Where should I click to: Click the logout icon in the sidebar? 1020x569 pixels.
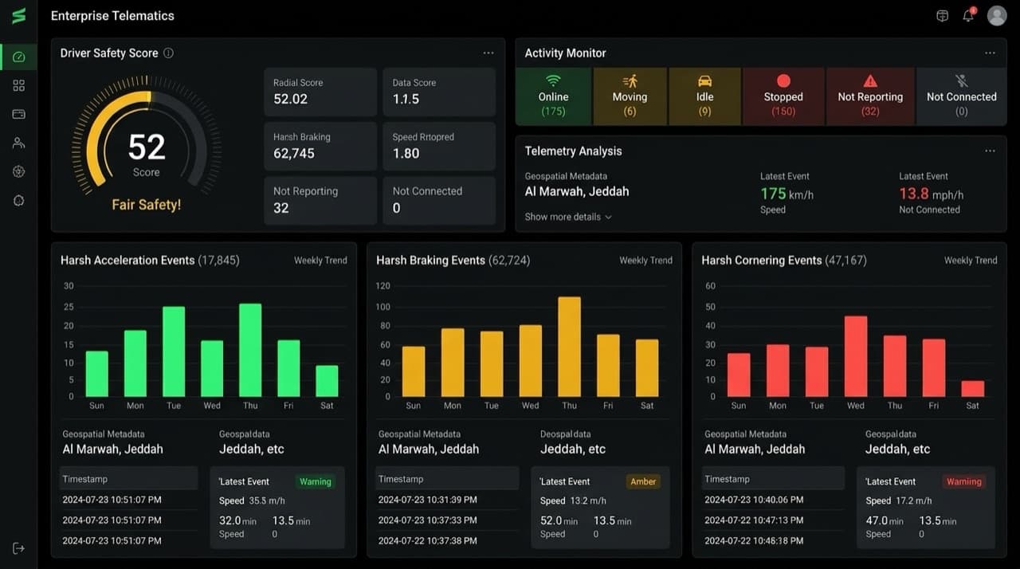point(18,548)
